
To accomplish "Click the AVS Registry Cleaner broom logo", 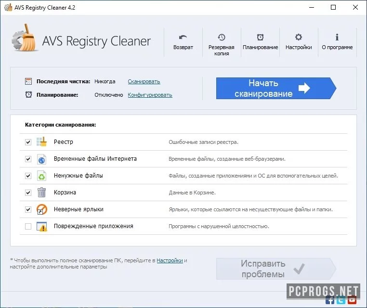I will point(25,38).
